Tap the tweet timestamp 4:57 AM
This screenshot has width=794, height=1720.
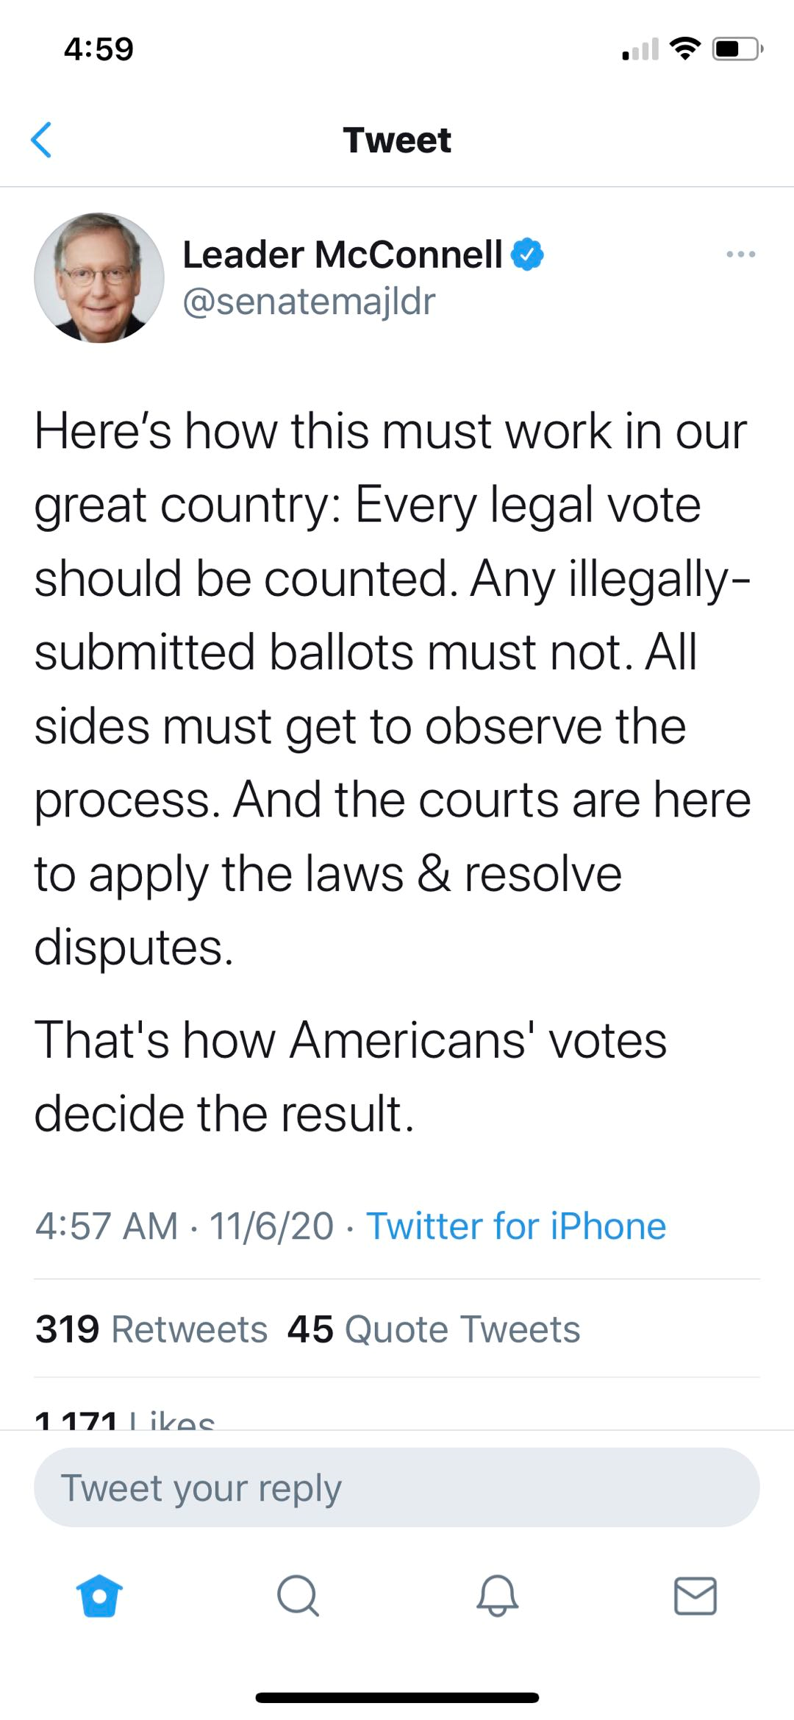point(107,1226)
